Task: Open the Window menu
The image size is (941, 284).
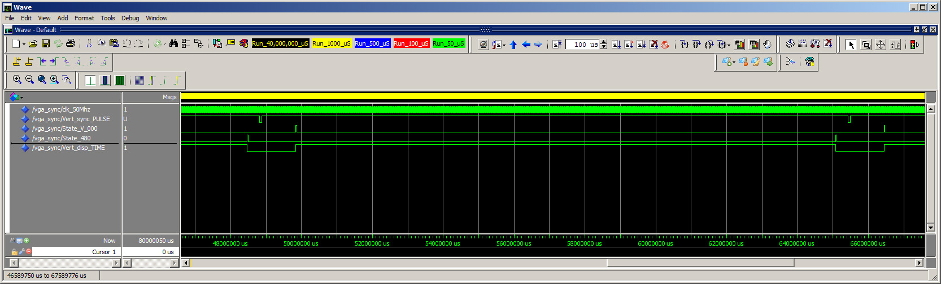Action: click(x=156, y=18)
